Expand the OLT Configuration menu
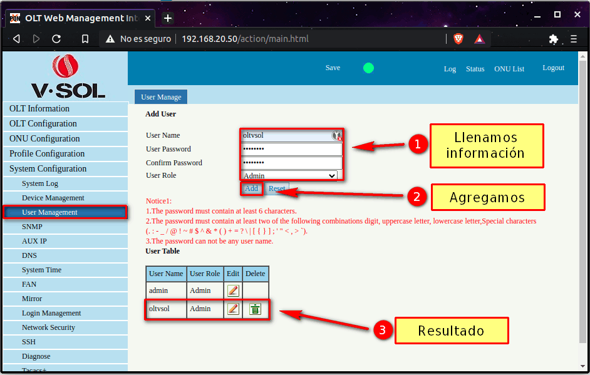The height and width of the screenshot is (375, 590). coord(43,123)
